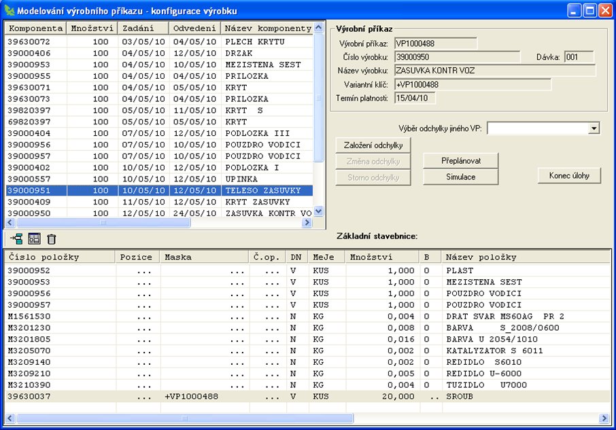Select item row M1561530 DRAT SVAR

coord(307,317)
